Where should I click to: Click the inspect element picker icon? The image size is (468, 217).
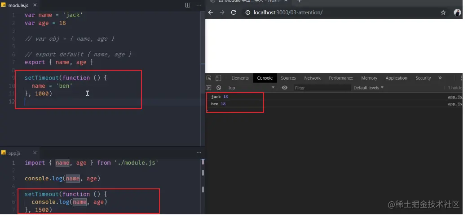coord(209,78)
